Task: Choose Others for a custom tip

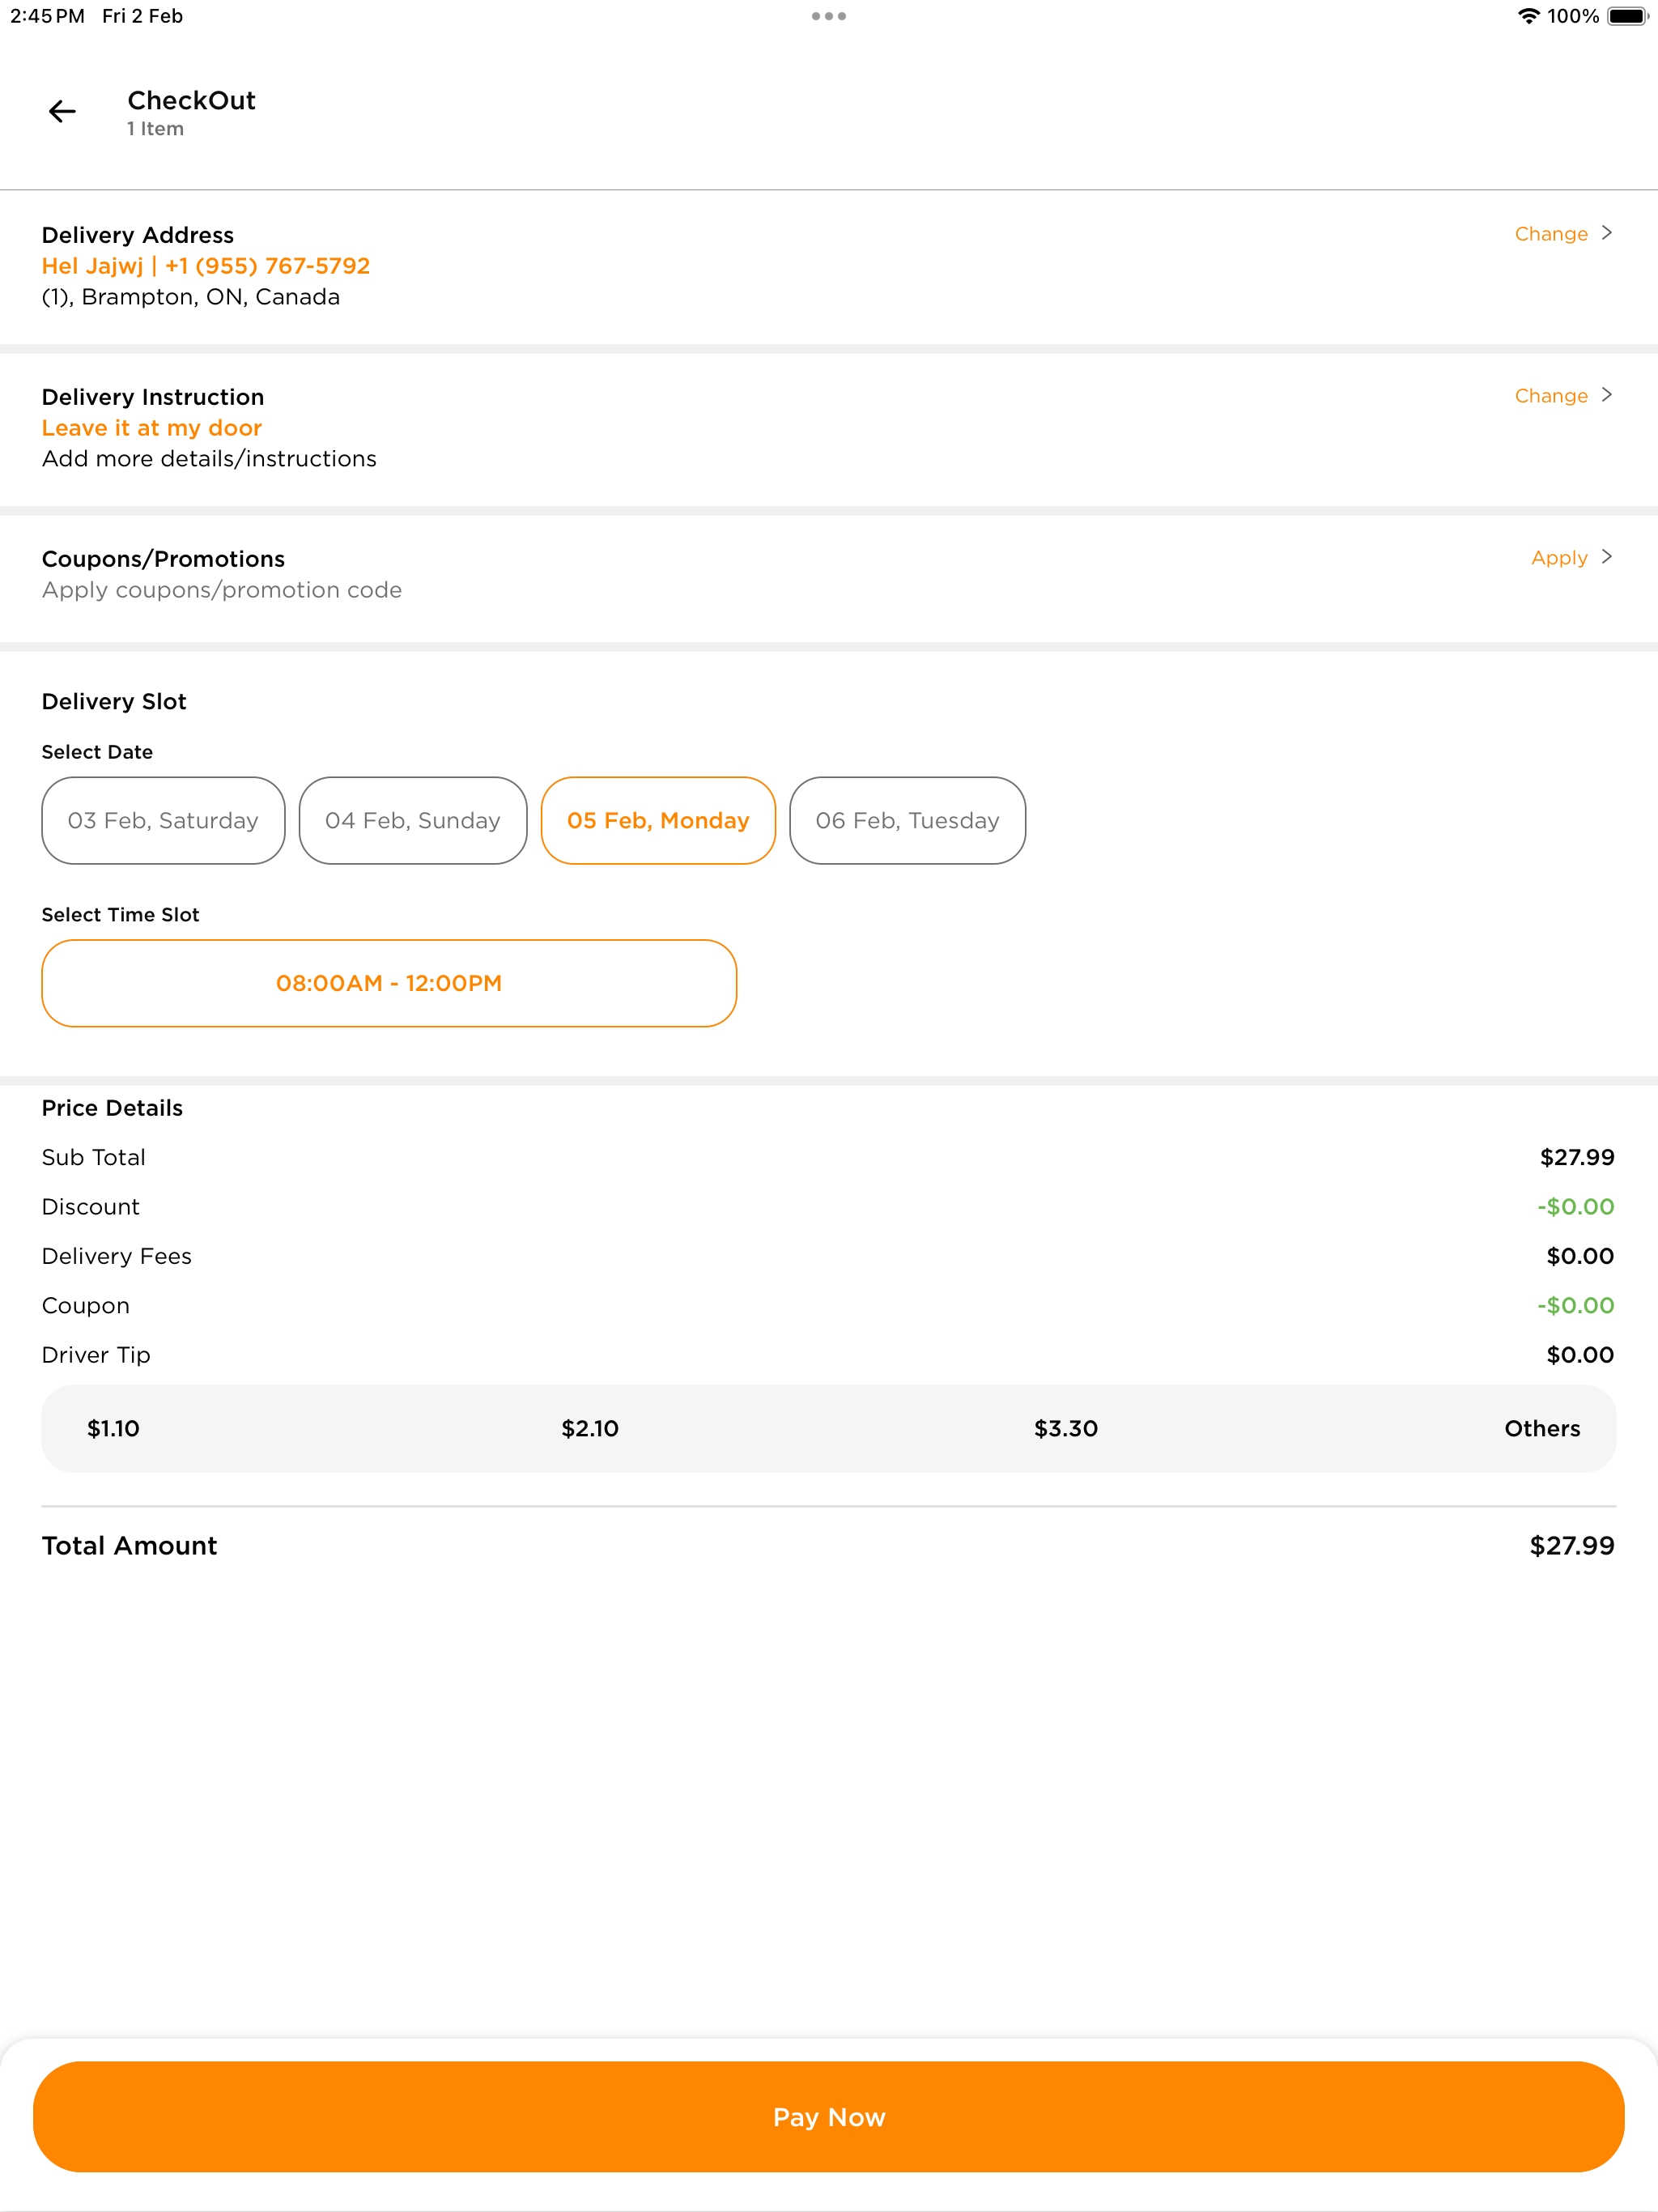Action: [1542, 1428]
